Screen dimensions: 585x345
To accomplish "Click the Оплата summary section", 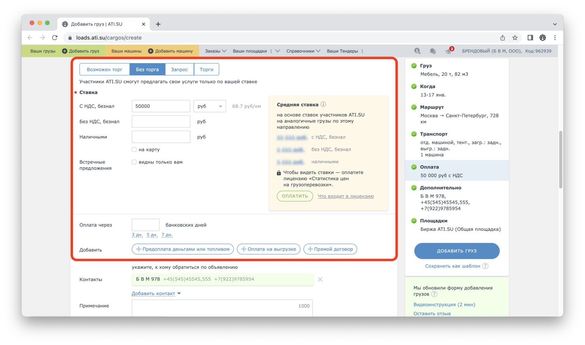I will [457, 171].
